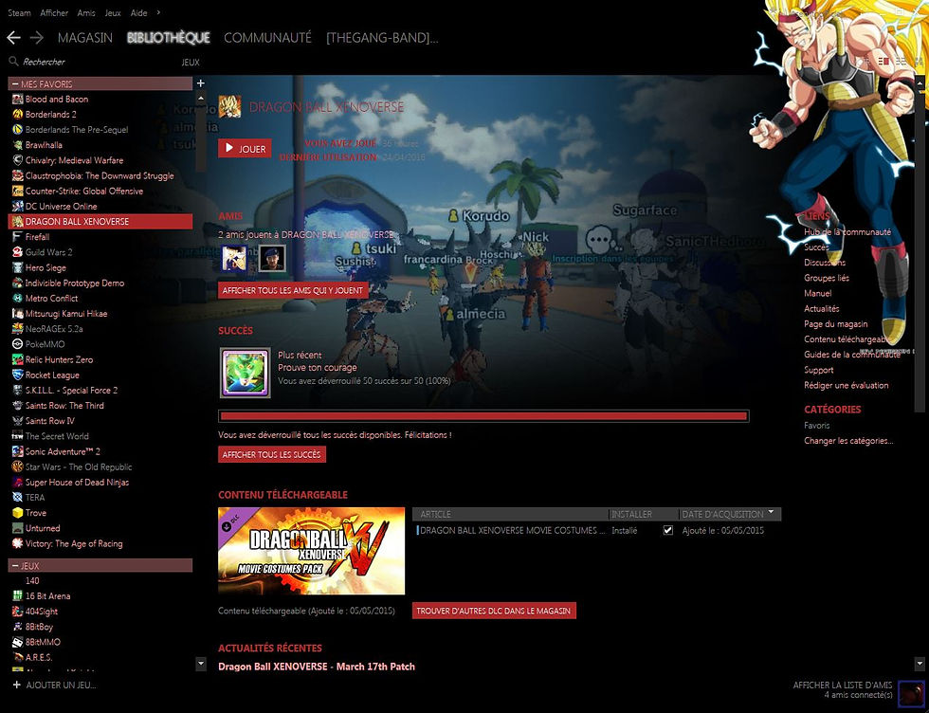Switch to the COMMUNAUTÉ tab

(267, 38)
